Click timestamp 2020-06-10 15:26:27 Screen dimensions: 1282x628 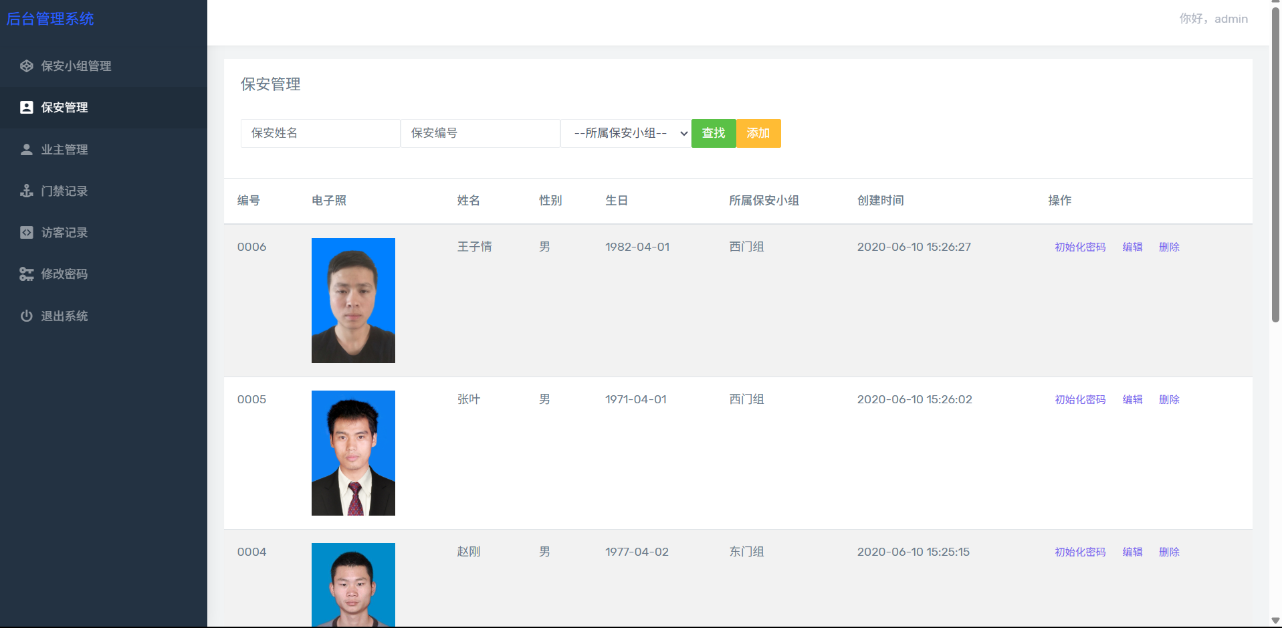point(914,247)
